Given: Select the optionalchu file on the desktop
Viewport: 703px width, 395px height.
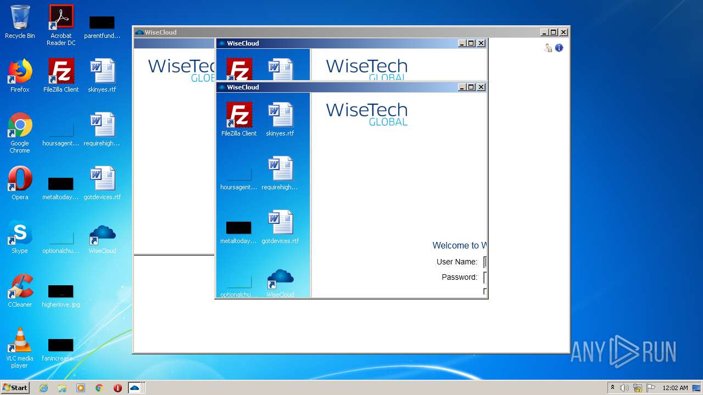Looking at the screenshot, I should pyautogui.click(x=61, y=243).
